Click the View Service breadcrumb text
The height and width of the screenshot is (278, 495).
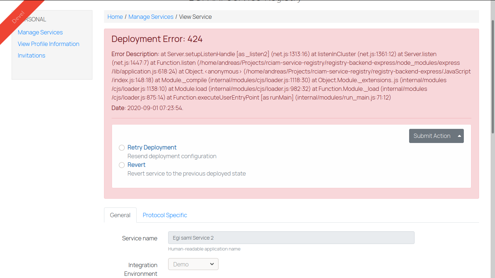195,17
